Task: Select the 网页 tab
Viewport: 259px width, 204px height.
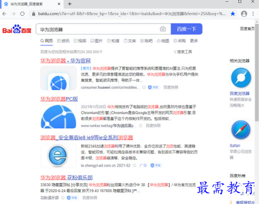Action: pyautogui.click(x=46, y=41)
